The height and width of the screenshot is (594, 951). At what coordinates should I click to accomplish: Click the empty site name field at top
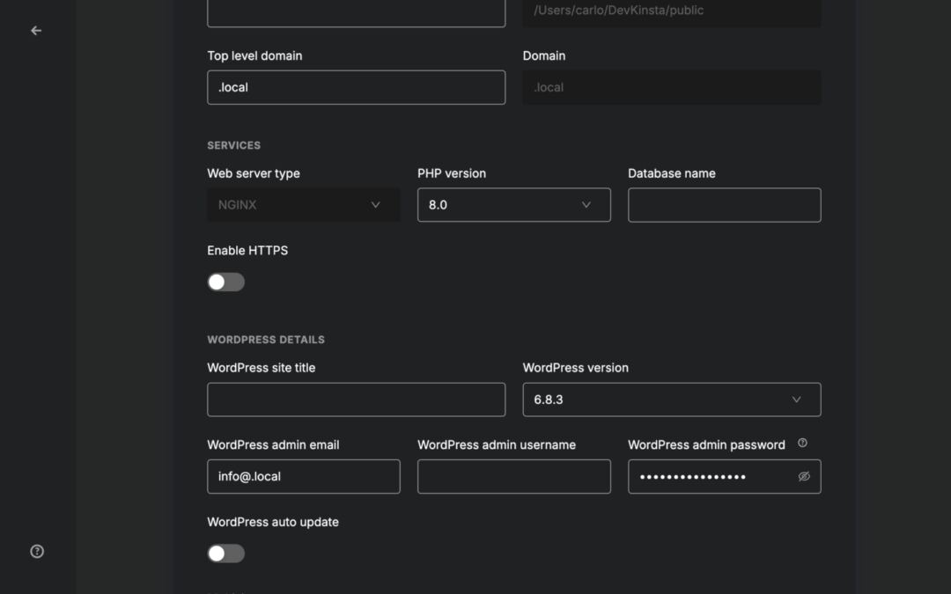(356, 12)
